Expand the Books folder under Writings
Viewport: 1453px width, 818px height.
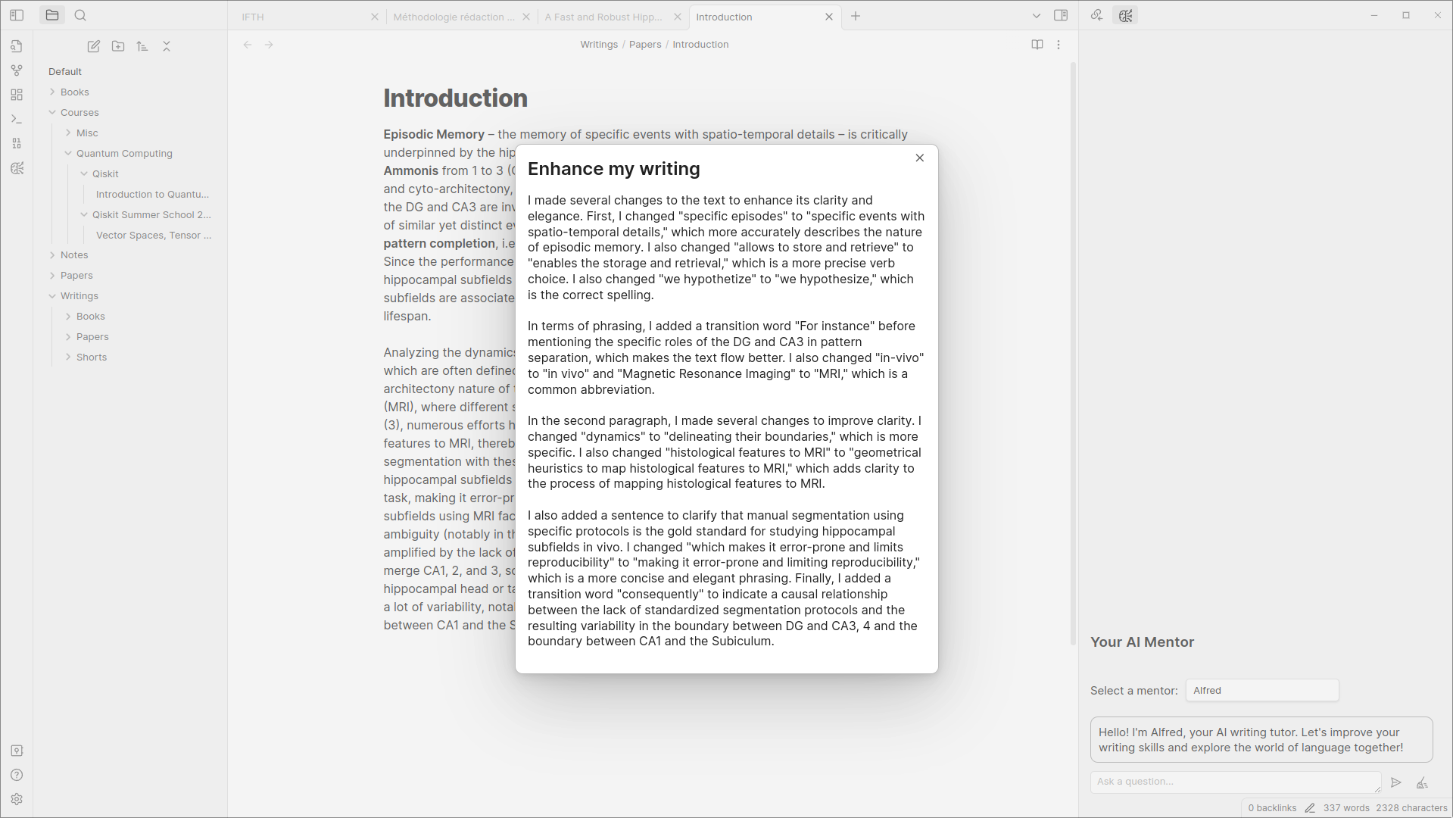pos(90,316)
